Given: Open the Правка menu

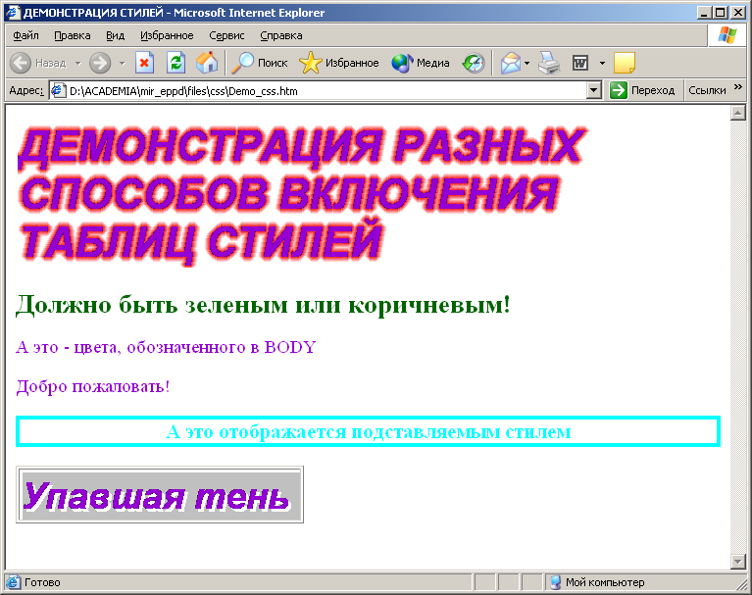Looking at the screenshot, I should point(72,35).
